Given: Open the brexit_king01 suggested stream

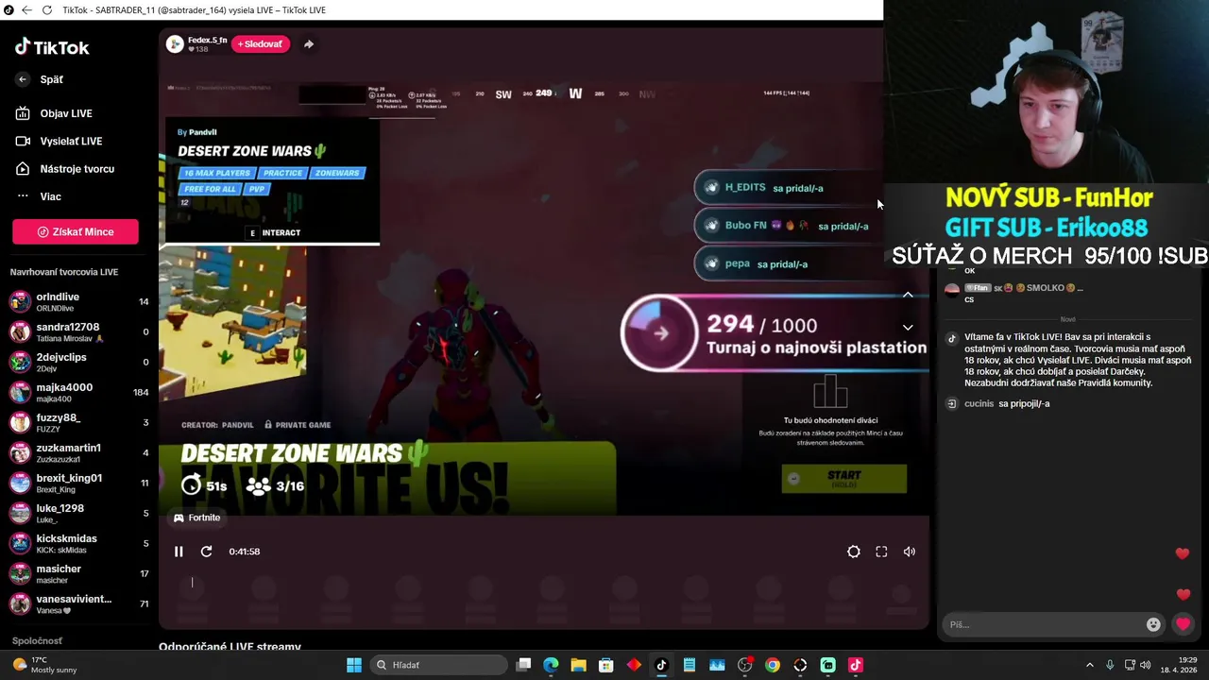Looking at the screenshot, I should point(79,484).
